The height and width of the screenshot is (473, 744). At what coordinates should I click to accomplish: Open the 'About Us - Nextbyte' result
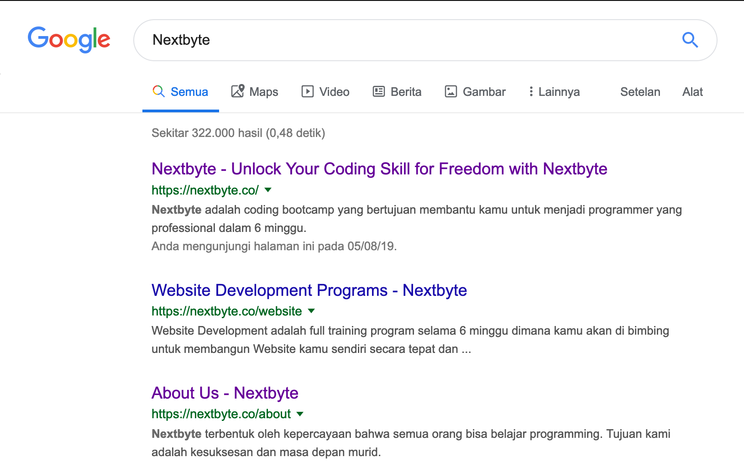pyautogui.click(x=225, y=393)
